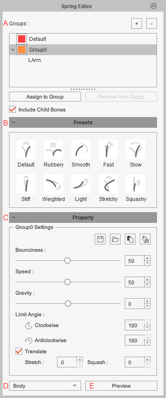Increase Bounciness value with up arrow
This screenshot has width=166, height=398.
(148, 259)
